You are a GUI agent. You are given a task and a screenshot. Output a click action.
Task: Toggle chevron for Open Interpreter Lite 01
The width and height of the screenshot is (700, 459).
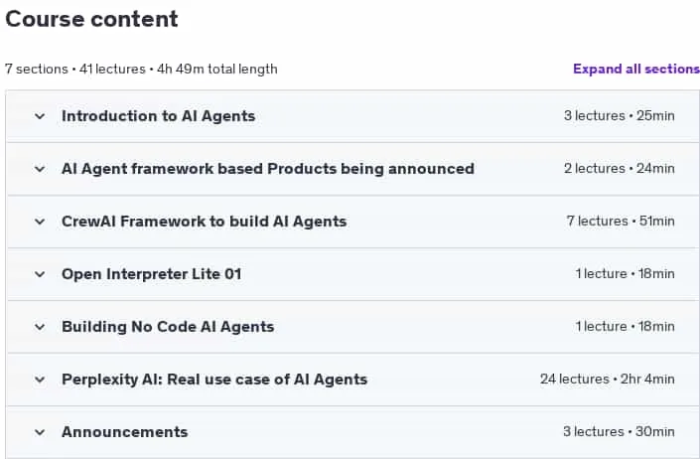(x=40, y=274)
